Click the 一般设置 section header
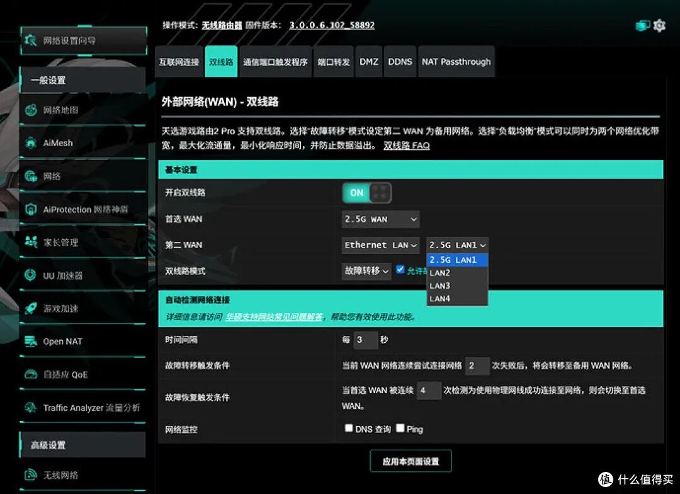The image size is (680, 494). (82, 80)
